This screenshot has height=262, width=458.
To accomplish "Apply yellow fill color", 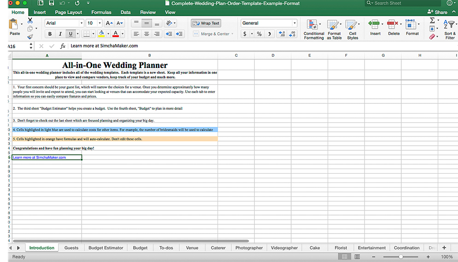I will point(101,34).
